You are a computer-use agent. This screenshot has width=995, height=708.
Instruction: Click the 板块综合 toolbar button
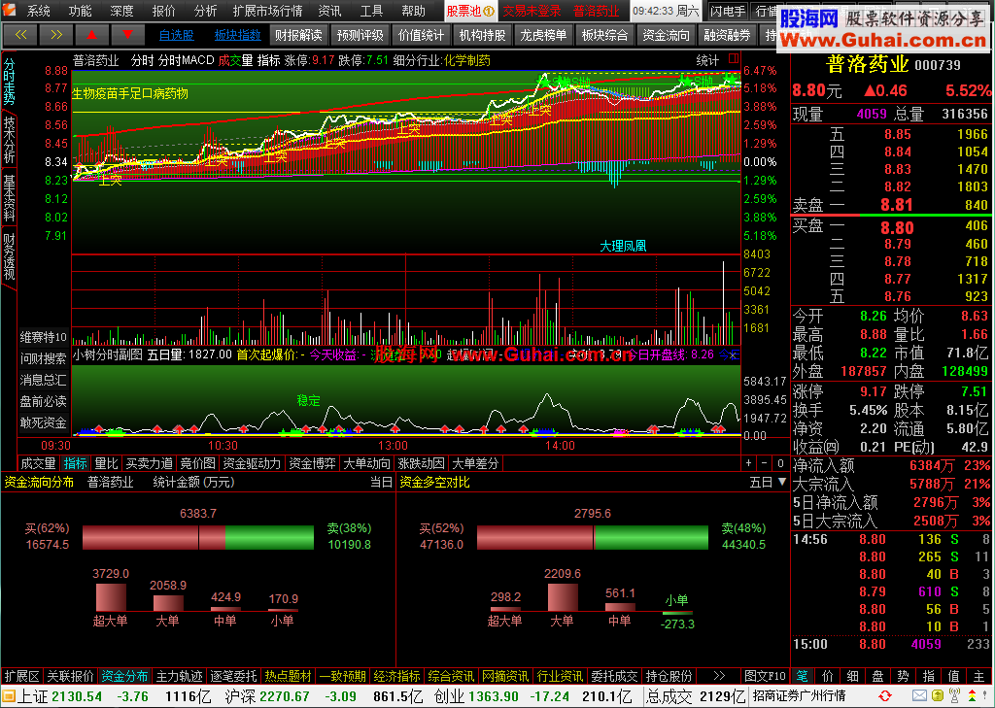(604, 36)
